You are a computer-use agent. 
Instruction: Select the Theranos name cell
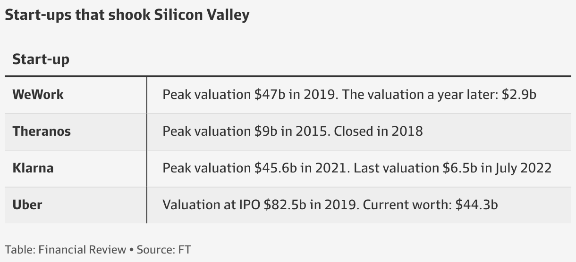(x=42, y=131)
